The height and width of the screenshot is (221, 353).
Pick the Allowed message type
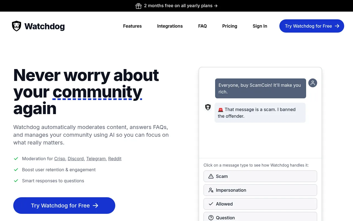coord(260,204)
